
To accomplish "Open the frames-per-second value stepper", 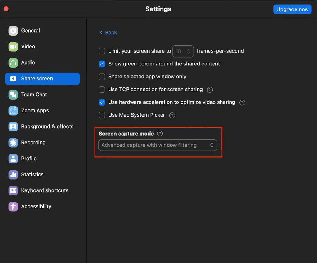I will point(183,51).
